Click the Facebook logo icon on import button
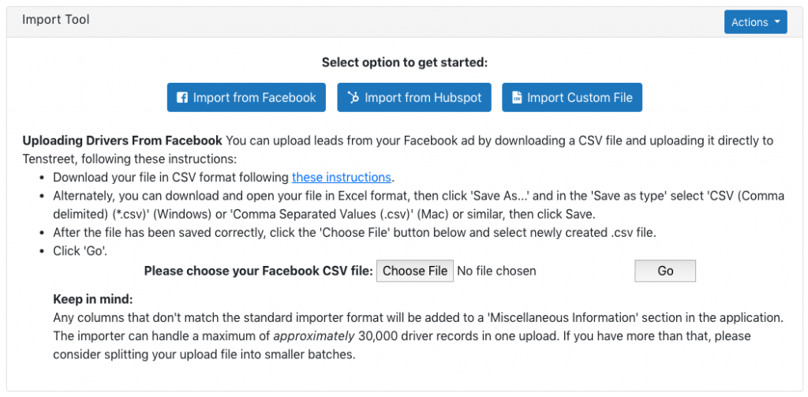808x397 pixels. (x=182, y=97)
